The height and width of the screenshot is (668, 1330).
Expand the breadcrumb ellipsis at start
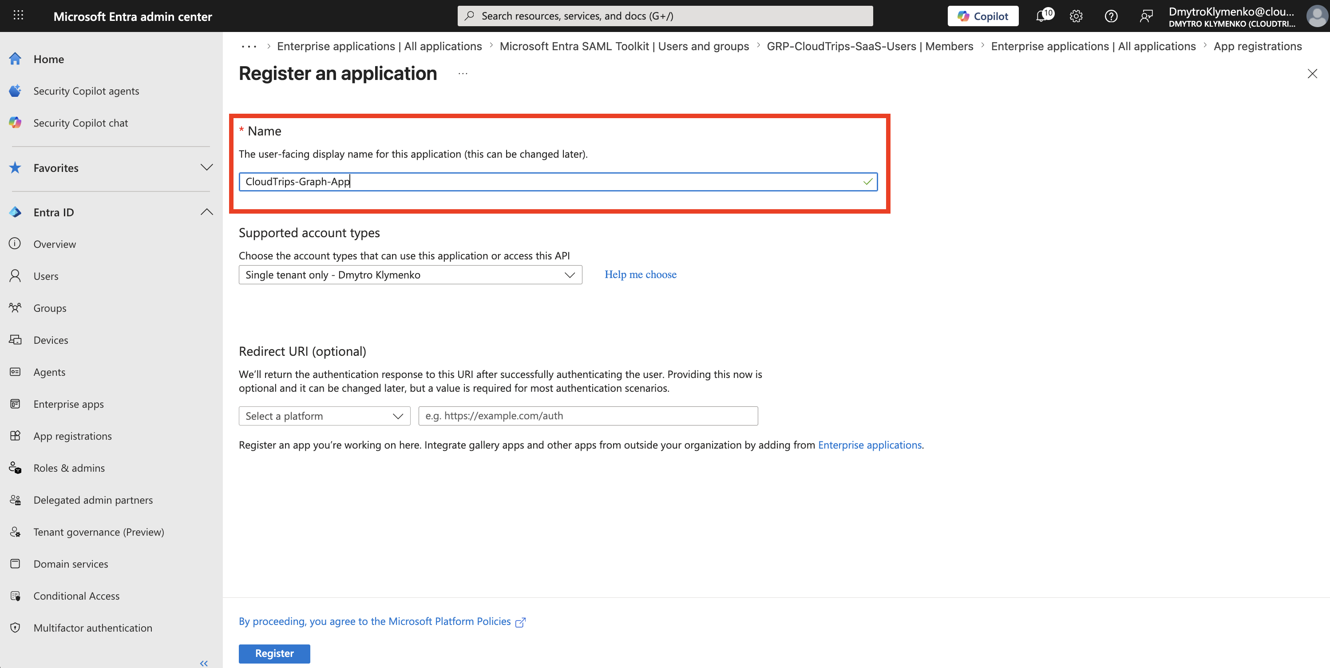[249, 47]
